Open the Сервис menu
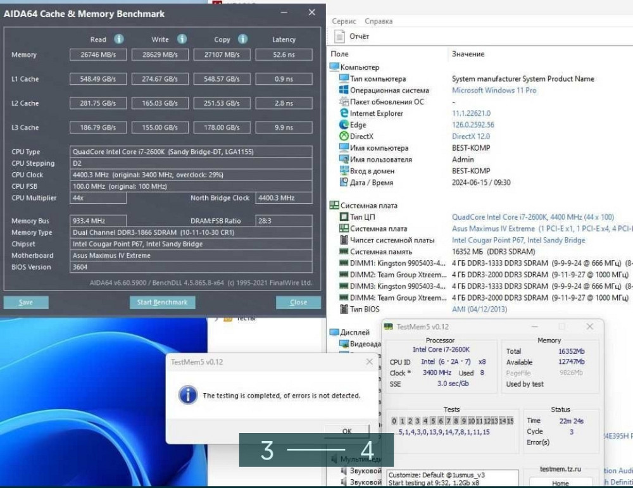The image size is (633, 488). pyautogui.click(x=344, y=21)
